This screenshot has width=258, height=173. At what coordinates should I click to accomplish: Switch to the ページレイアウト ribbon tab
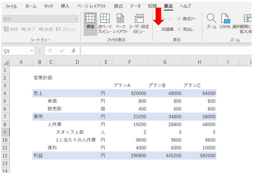click(92, 6)
